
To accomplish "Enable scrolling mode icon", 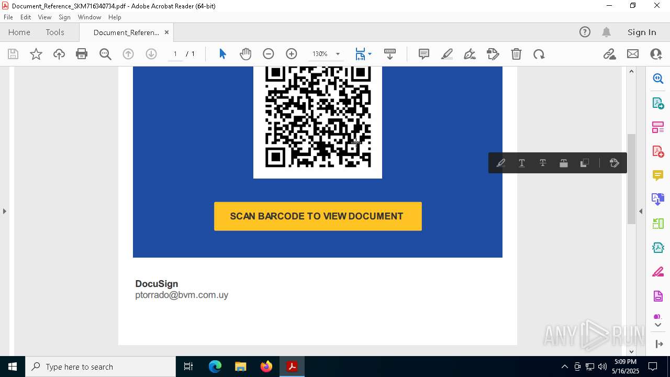I will pos(390,54).
